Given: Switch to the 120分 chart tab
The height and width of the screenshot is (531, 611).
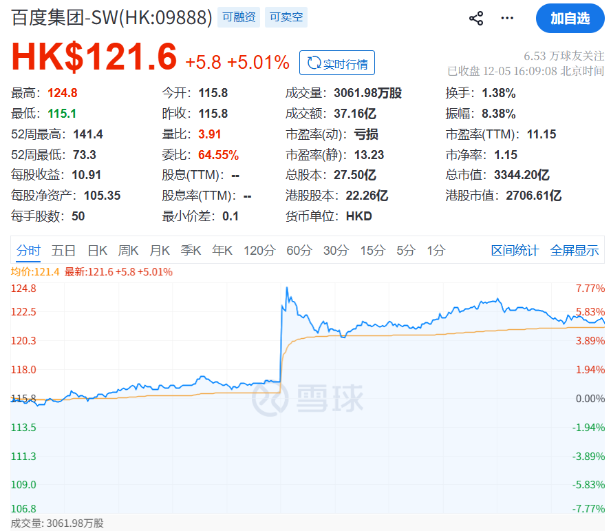Looking at the screenshot, I should tap(259, 251).
